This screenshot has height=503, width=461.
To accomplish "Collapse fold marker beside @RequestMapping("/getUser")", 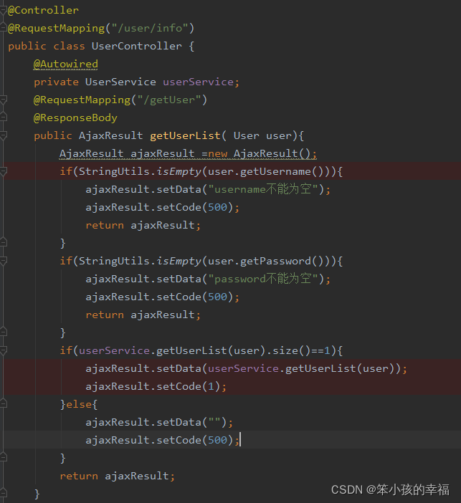I will pyautogui.click(x=3, y=100).
